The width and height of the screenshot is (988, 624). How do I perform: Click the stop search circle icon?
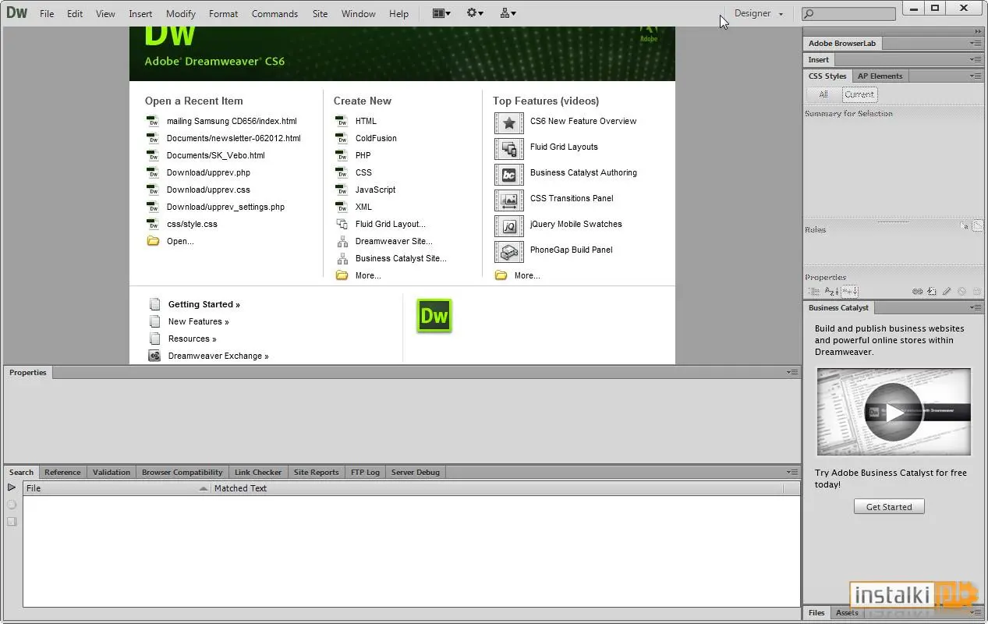(x=12, y=505)
